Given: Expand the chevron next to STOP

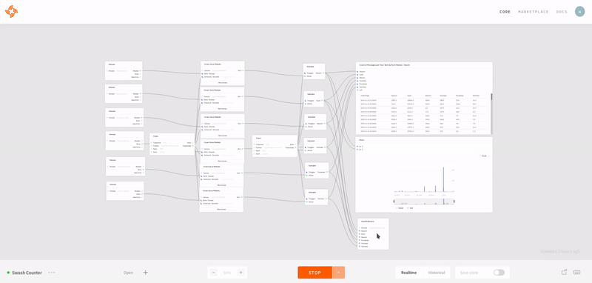Looking at the screenshot, I should tap(339, 273).
